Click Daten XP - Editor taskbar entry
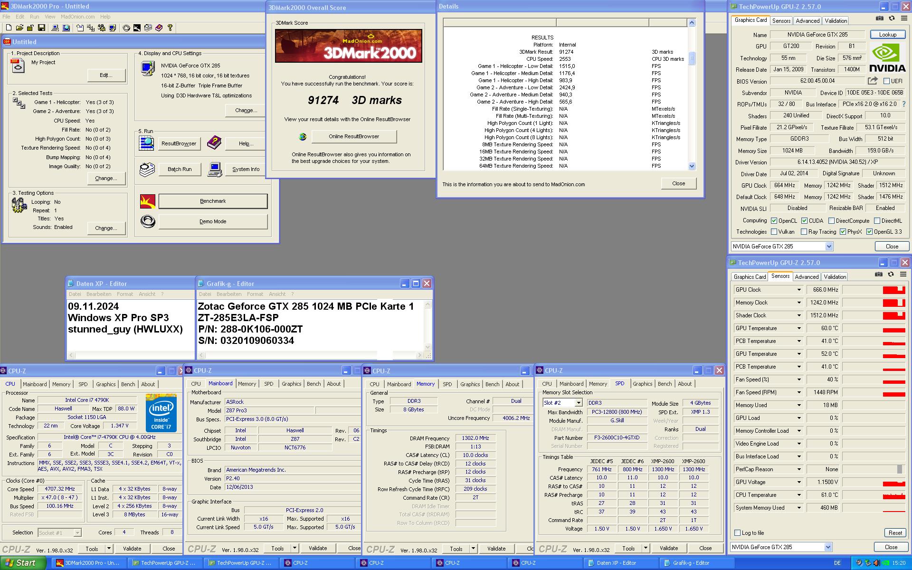This screenshot has width=912, height=570. (x=620, y=563)
